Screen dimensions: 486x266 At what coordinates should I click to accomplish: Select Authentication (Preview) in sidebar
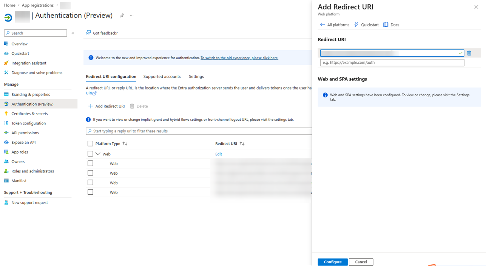(x=32, y=104)
